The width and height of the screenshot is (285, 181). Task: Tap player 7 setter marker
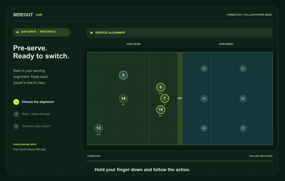tap(165, 99)
